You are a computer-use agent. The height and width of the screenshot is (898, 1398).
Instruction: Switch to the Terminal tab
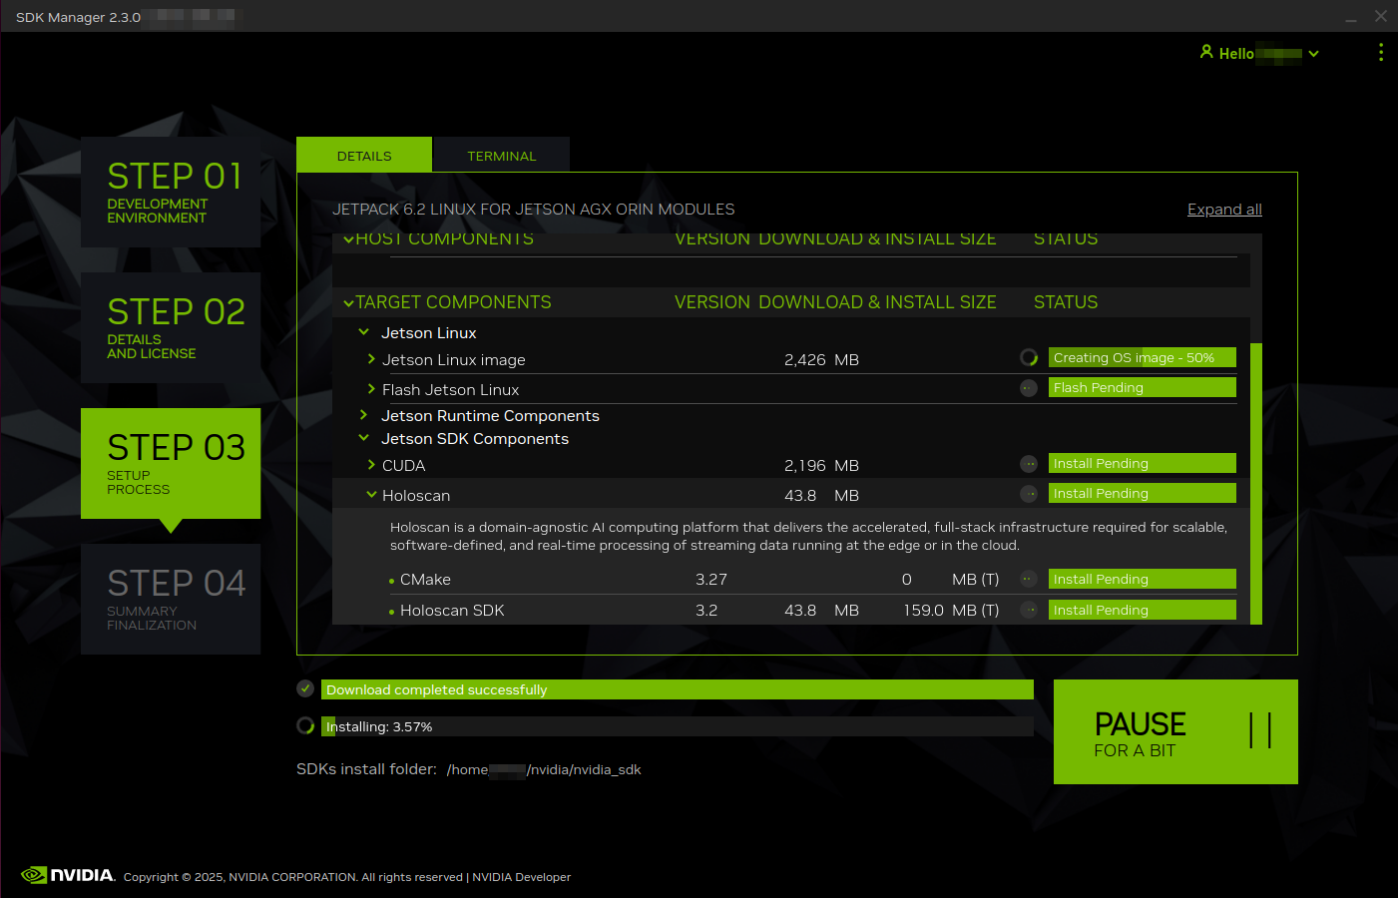(x=501, y=156)
